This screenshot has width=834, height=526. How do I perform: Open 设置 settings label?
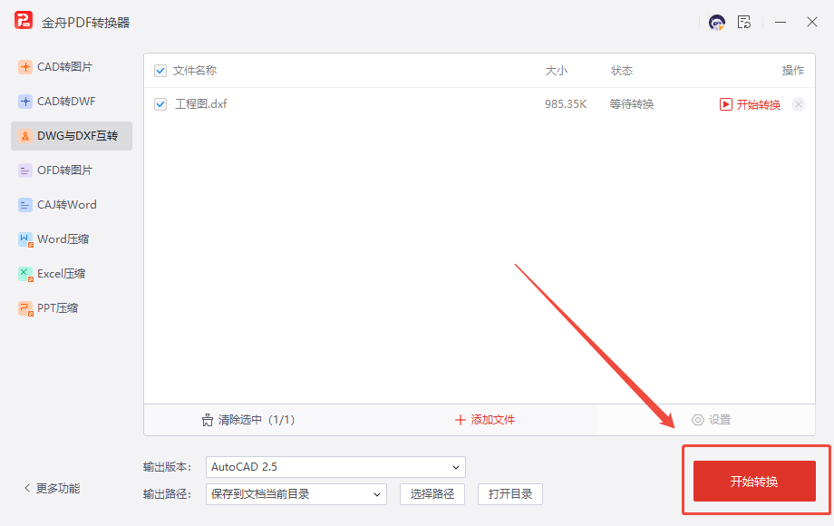[720, 420]
